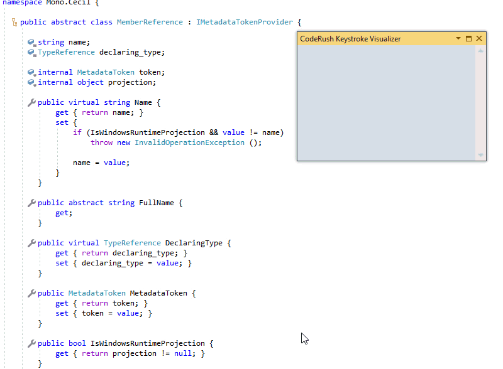This screenshot has width=503, height=369.
Task: Click 'InvalidOperationException' in the throw statement
Action: coord(189,142)
